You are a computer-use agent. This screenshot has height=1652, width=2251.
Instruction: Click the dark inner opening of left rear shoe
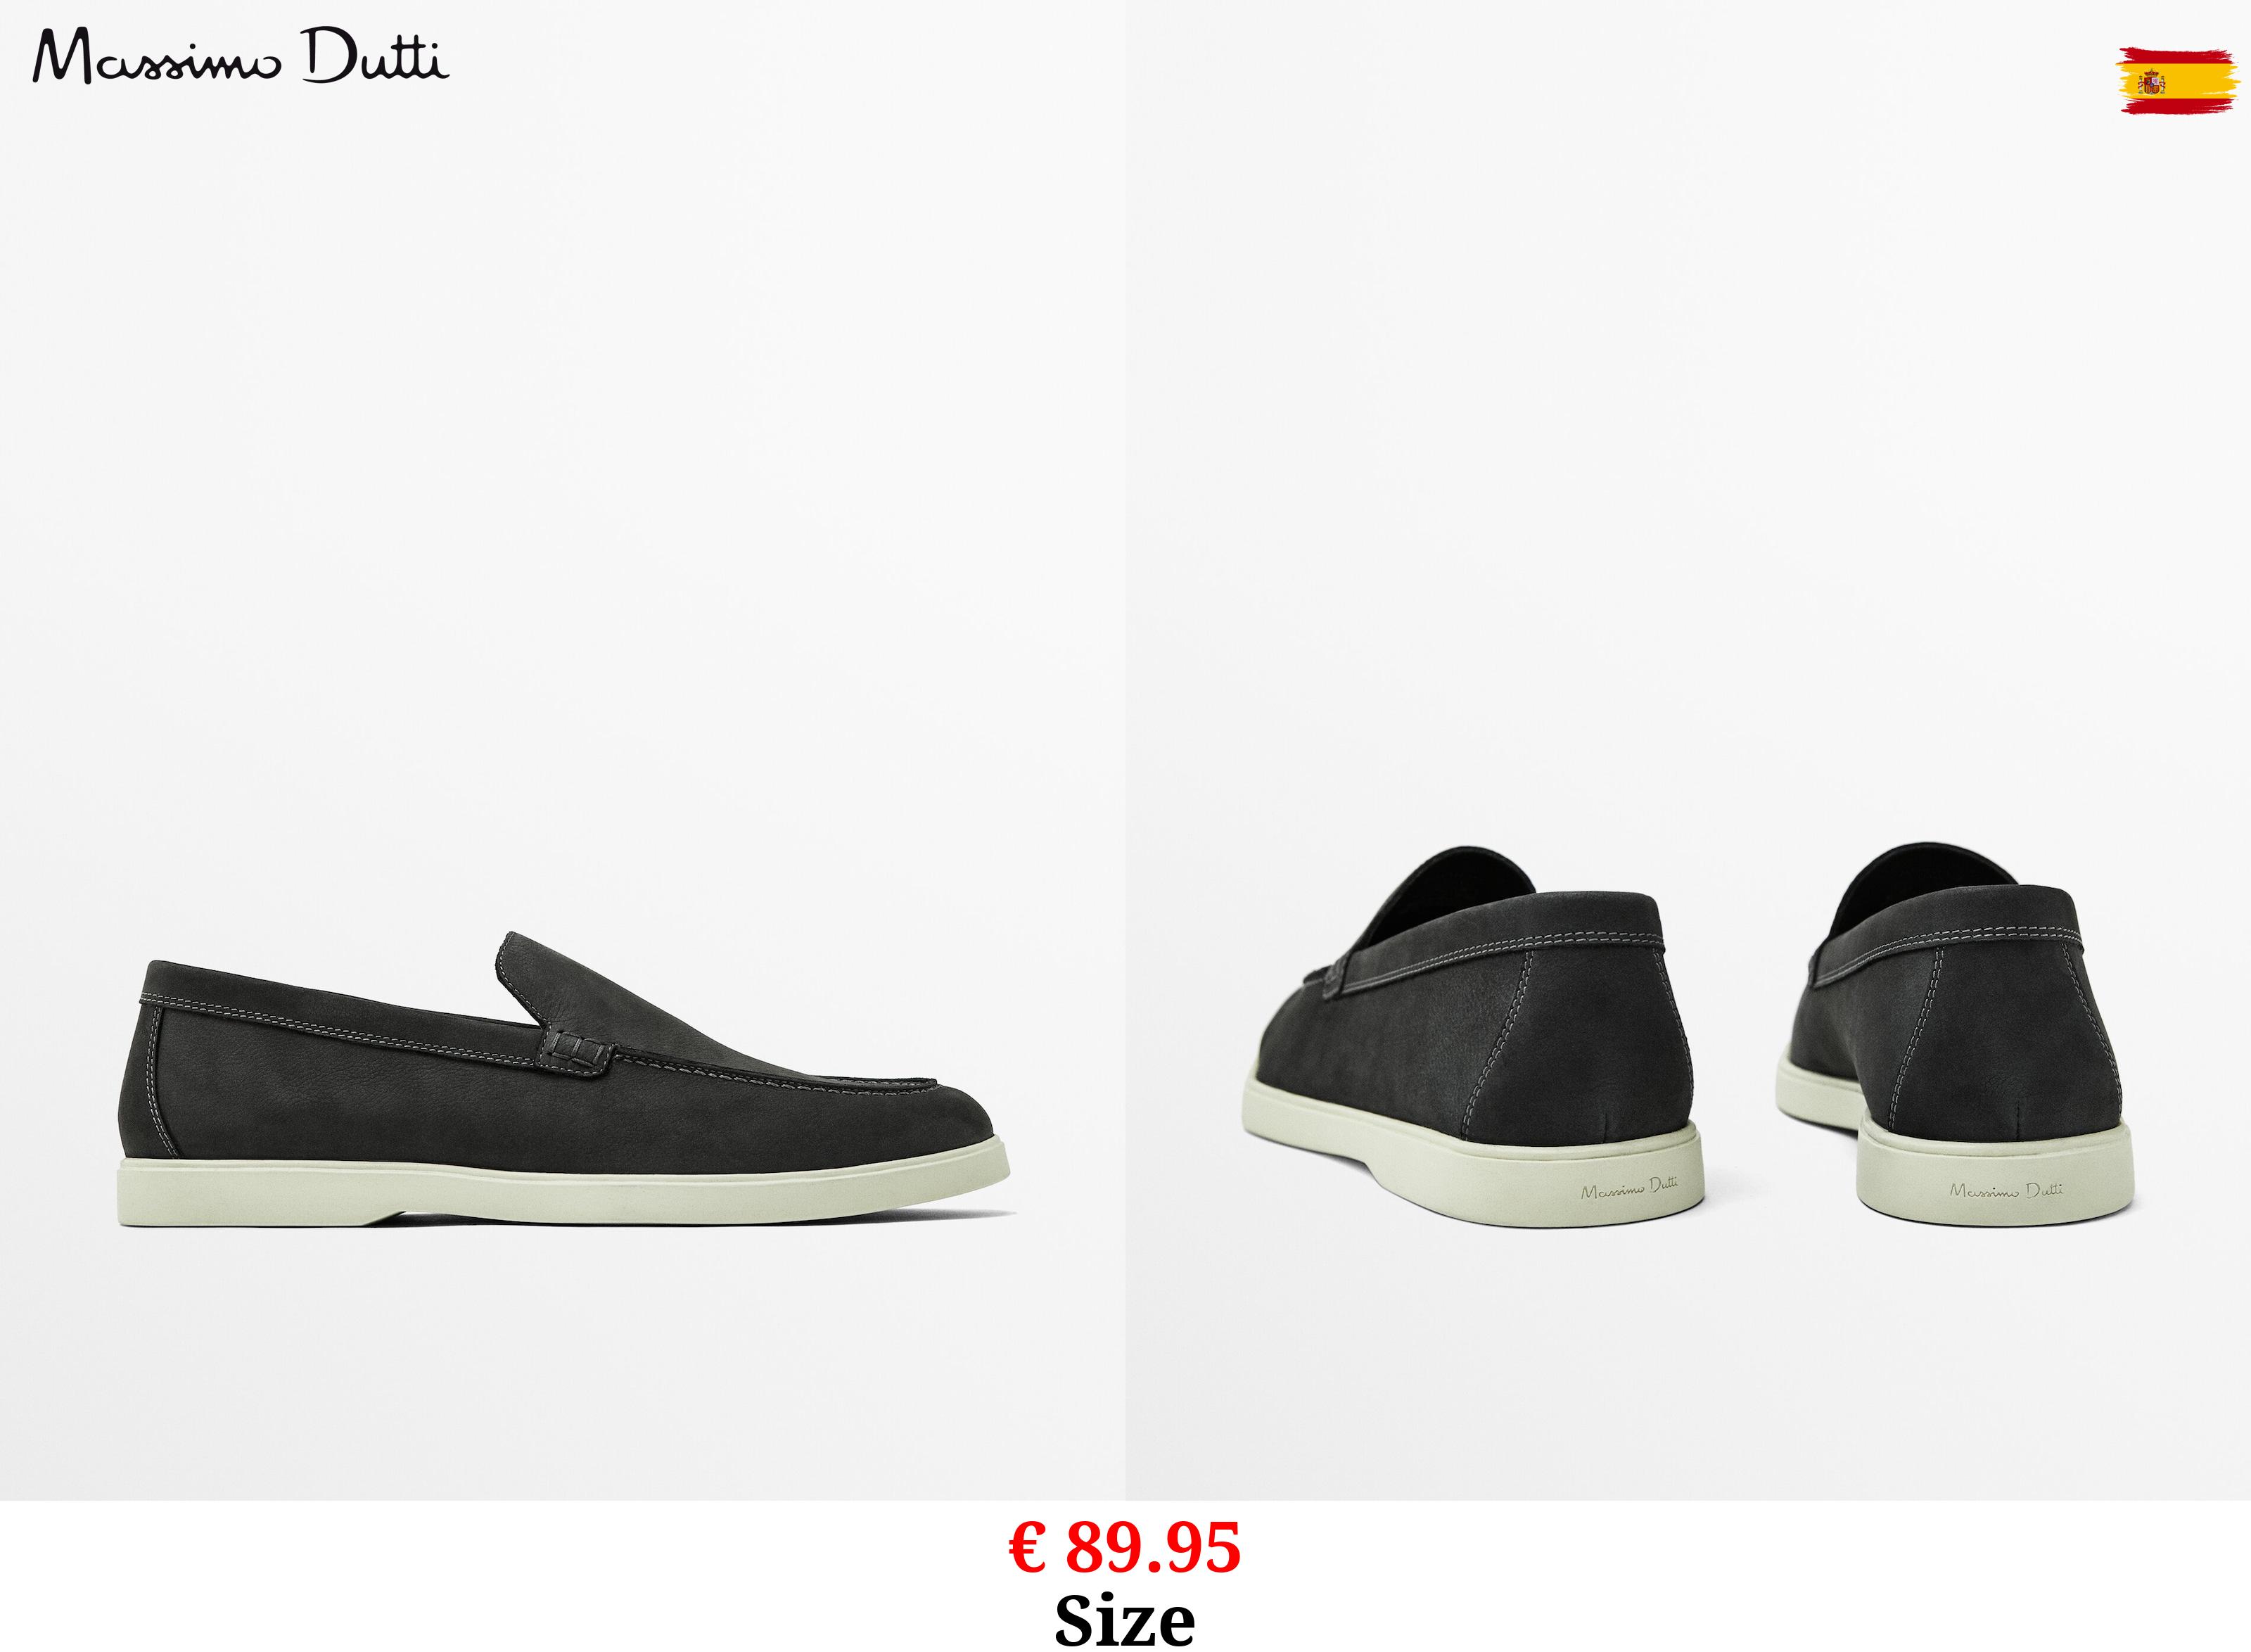point(1460,890)
